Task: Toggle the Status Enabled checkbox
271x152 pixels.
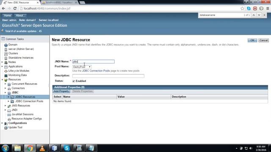Action: point(74,81)
